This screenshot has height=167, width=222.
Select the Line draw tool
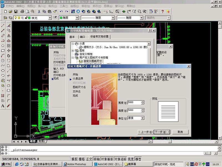[3, 26]
